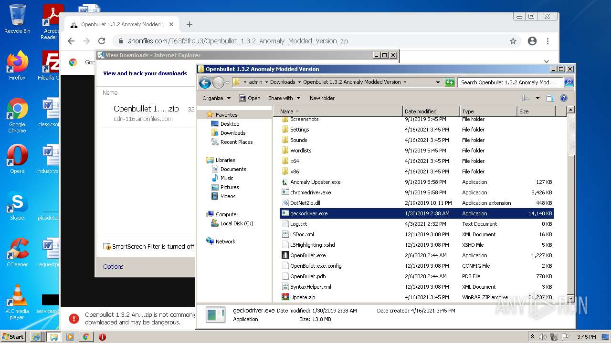Open Chrome profile avatar icon

pyautogui.click(x=532, y=41)
